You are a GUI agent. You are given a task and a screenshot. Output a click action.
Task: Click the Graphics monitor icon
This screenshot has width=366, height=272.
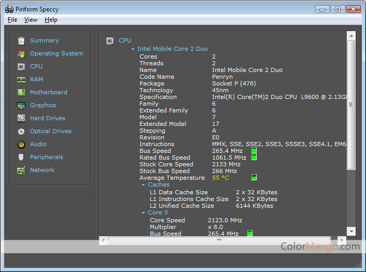[21, 105]
